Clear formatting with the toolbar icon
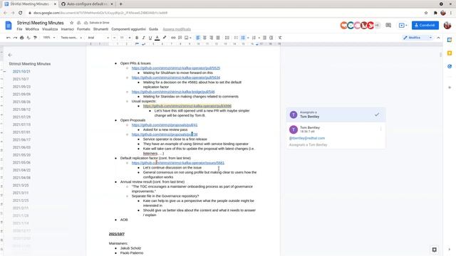456x256 pixels. click(x=280, y=38)
